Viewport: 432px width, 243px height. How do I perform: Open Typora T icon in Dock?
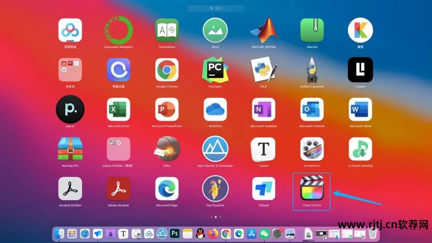pos(123,234)
